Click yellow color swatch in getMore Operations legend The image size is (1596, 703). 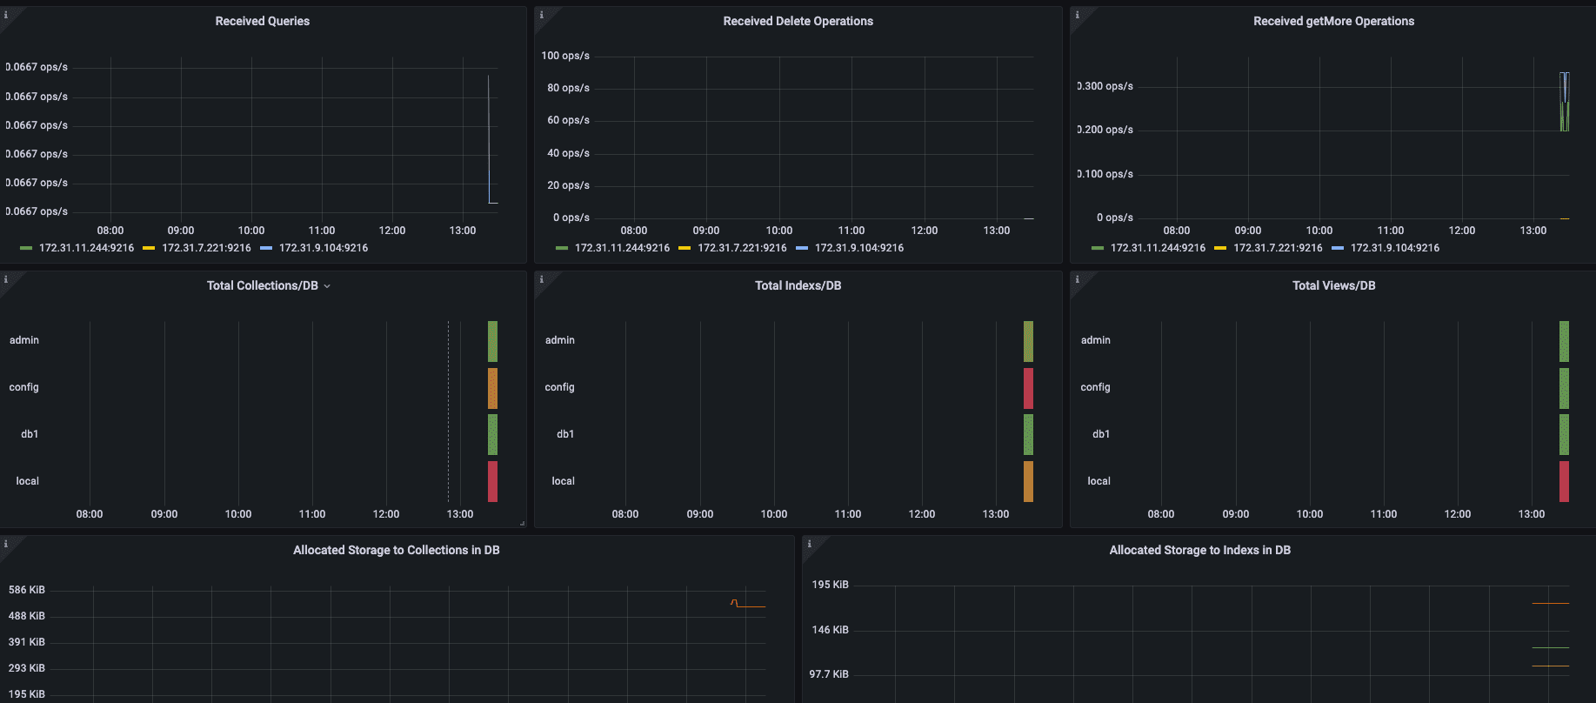pos(1220,249)
